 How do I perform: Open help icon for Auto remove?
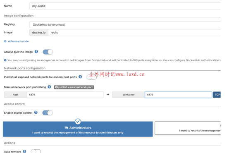click(x=24, y=151)
